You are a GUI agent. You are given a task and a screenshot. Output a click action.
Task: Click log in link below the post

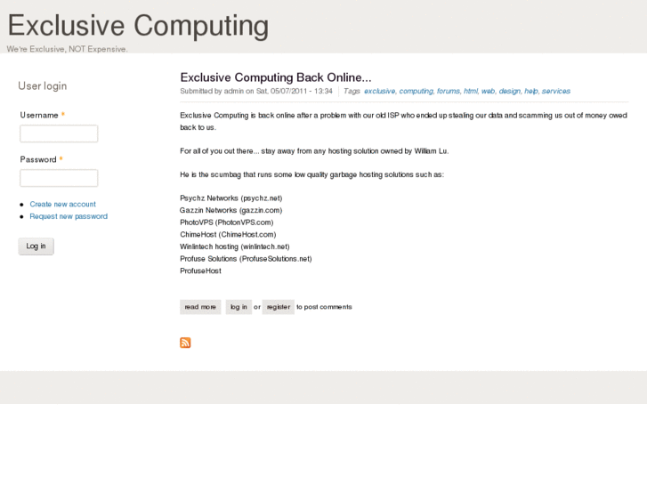point(239,307)
